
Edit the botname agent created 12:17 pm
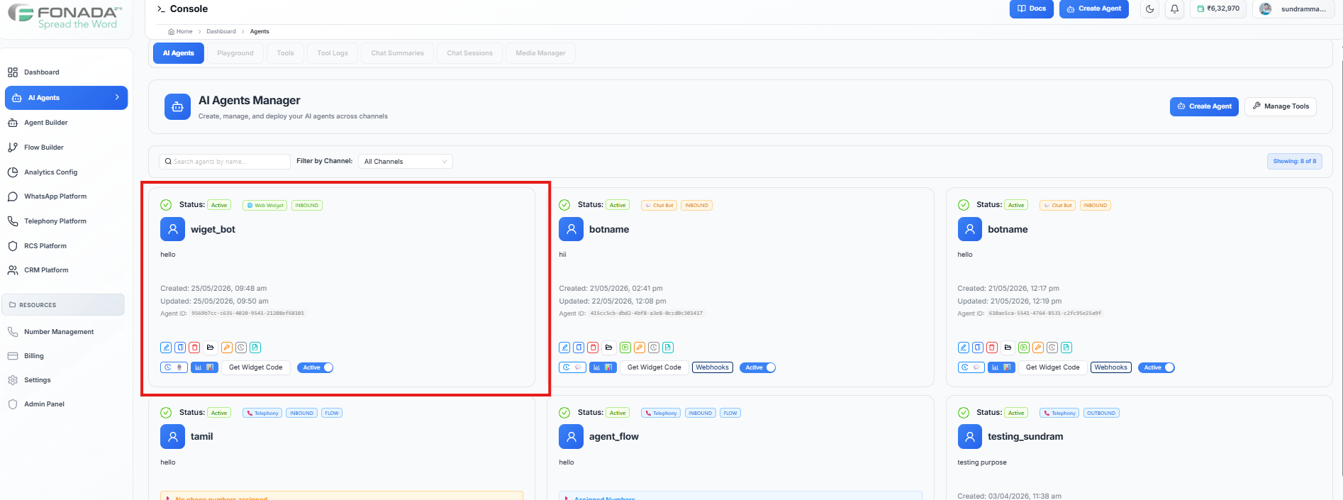(963, 348)
